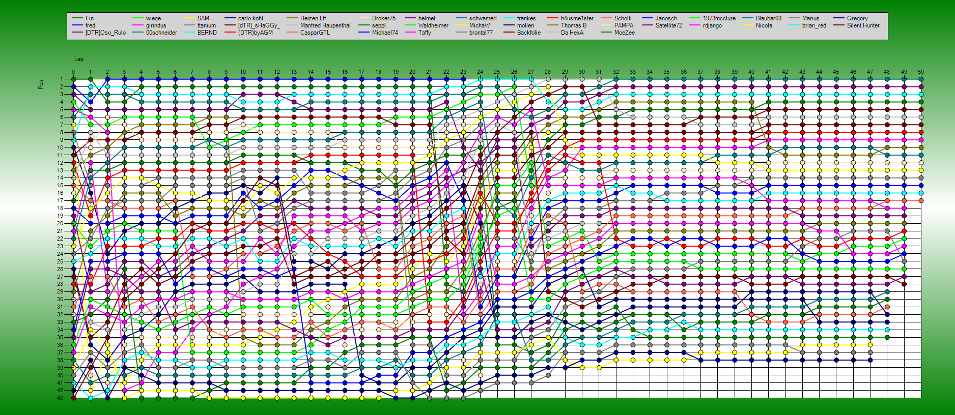
Task: Select 'helmet' in the legend
Action: coord(420,18)
